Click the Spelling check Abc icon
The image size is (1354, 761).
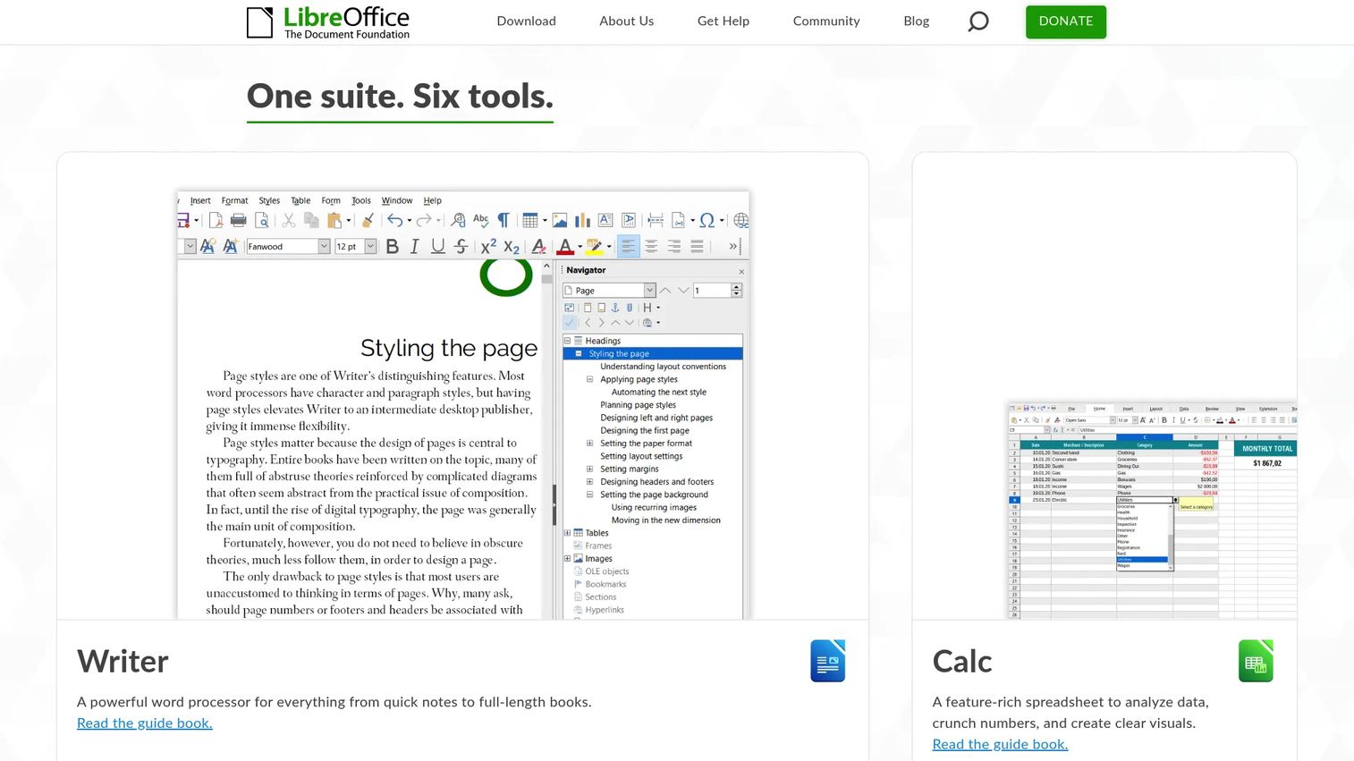pyautogui.click(x=481, y=220)
